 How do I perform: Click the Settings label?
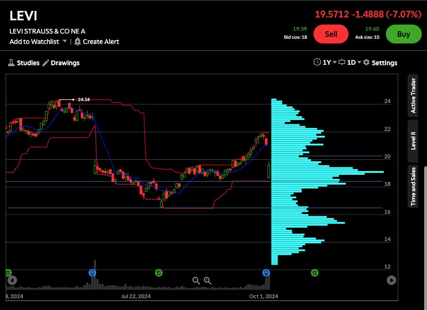pyautogui.click(x=384, y=63)
